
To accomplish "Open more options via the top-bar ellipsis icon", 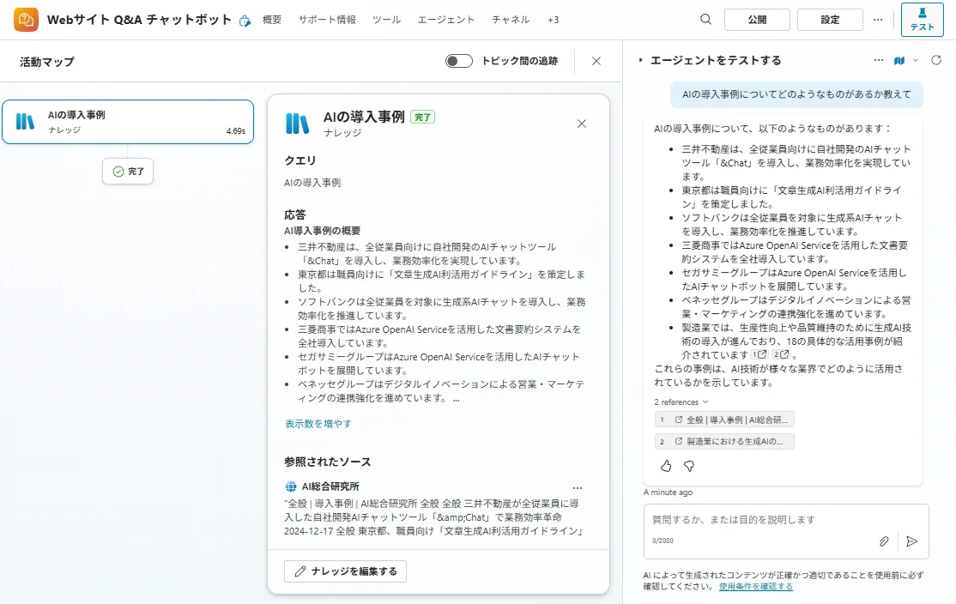I will coord(878,19).
